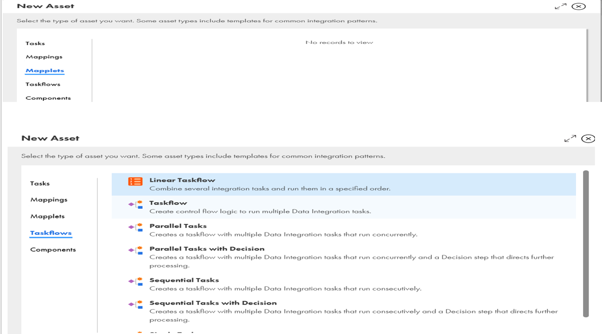This screenshot has width=602, height=334.
Task: Pick the Sequential Tasks with Decision title
Action: click(213, 303)
